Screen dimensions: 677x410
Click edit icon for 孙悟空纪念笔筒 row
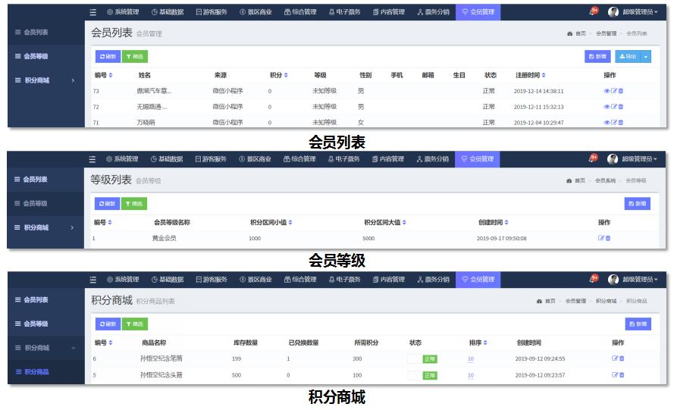pos(615,358)
